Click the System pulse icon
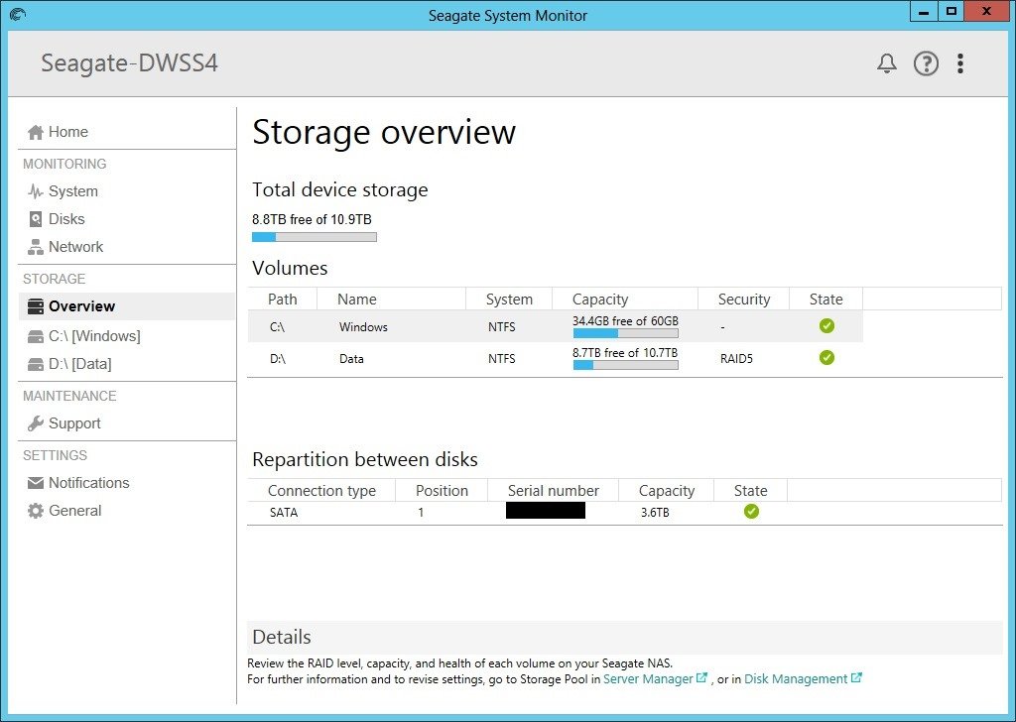Screen dimensions: 1016x722 36,191
